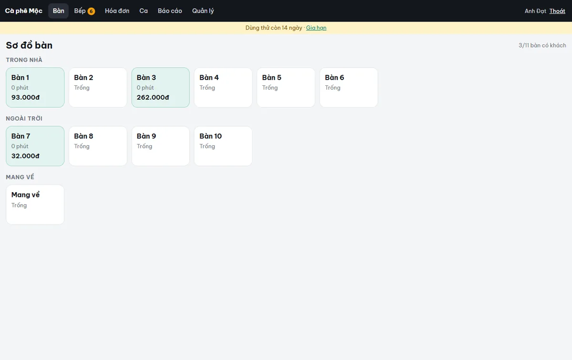Click the Thoát logout link

557,11
